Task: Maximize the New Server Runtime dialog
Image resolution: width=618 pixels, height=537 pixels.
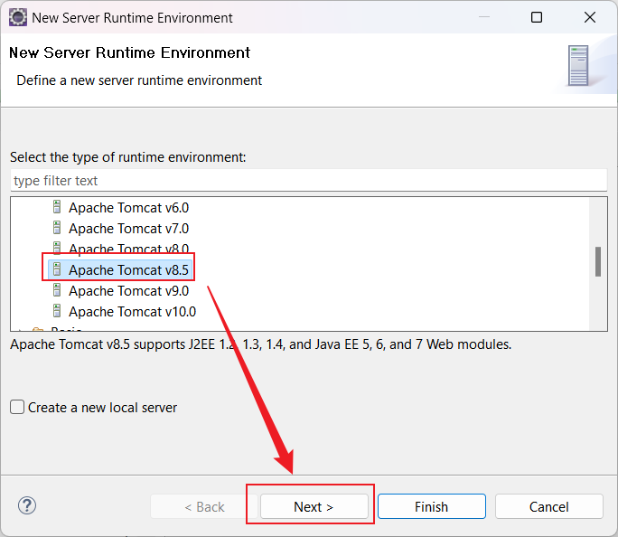Action: (537, 17)
